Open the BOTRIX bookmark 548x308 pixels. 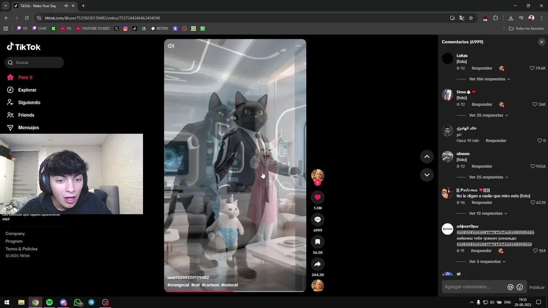tap(159, 29)
